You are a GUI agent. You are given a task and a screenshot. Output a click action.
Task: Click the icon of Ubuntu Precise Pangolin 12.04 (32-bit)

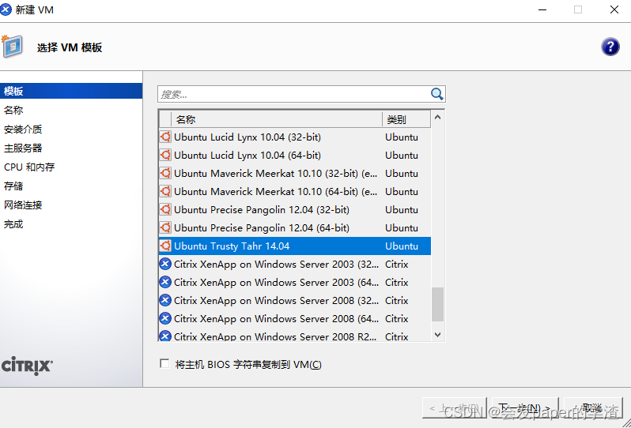point(165,209)
